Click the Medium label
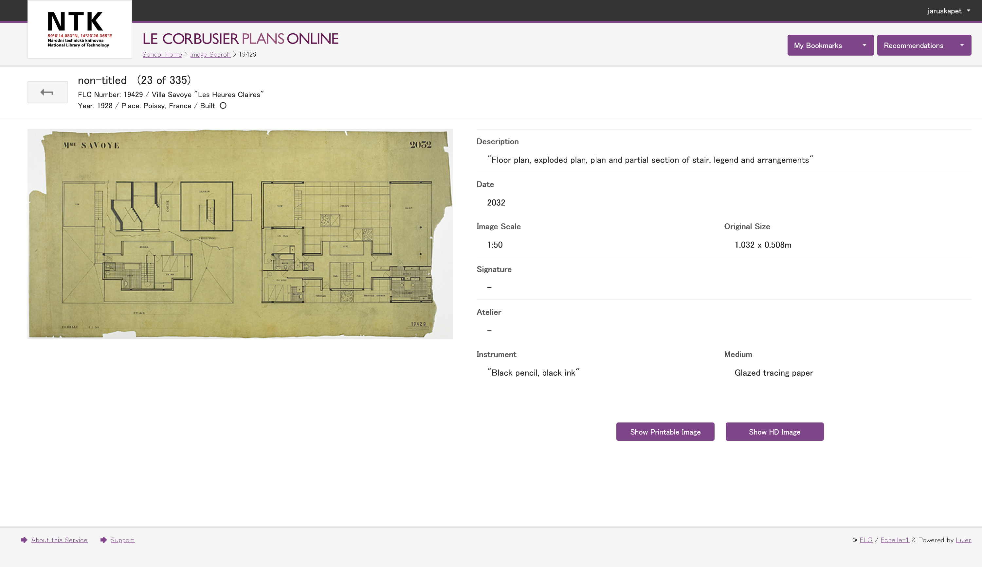Image resolution: width=982 pixels, height=567 pixels. pyautogui.click(x=738, y=354)
